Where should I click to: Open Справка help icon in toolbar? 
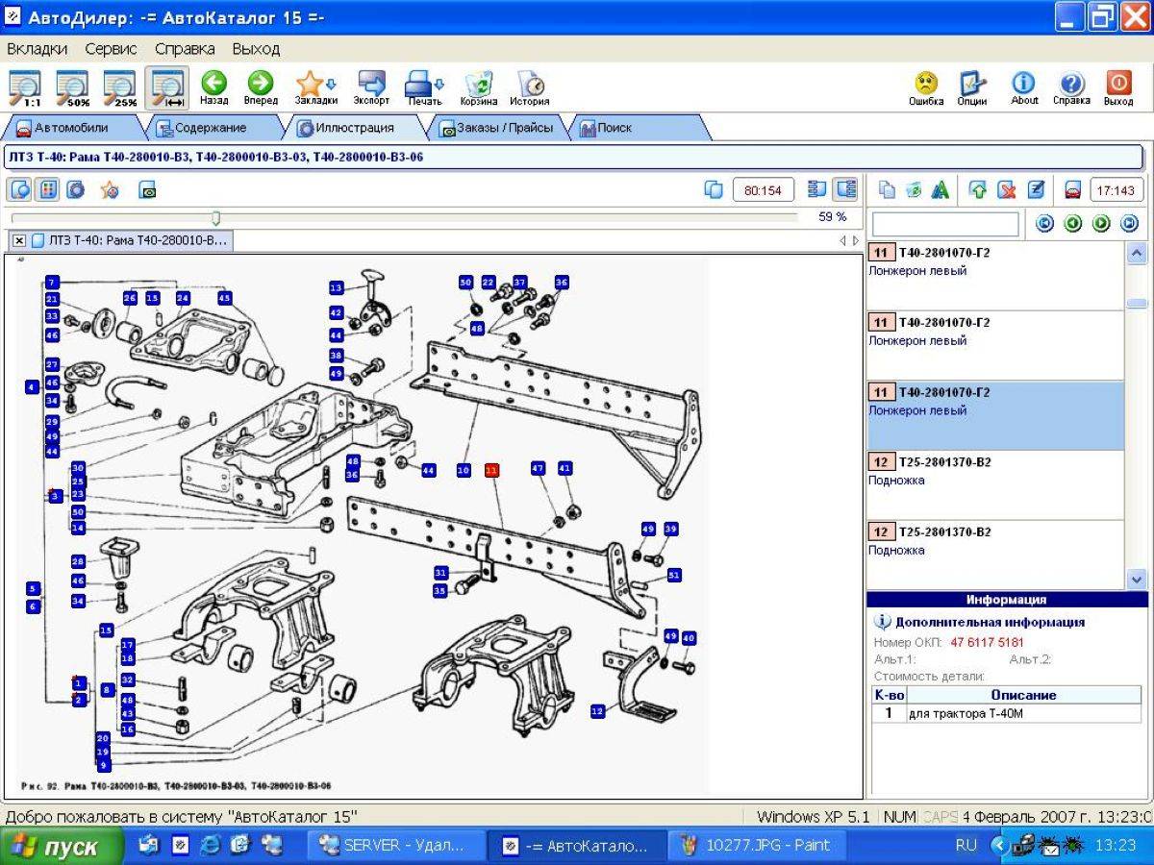point(1071,87)
